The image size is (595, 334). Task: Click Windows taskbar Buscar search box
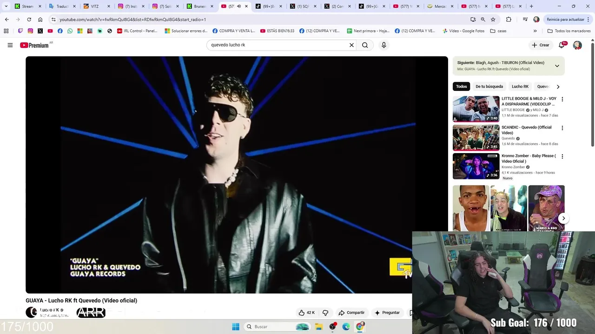(277, 327)
